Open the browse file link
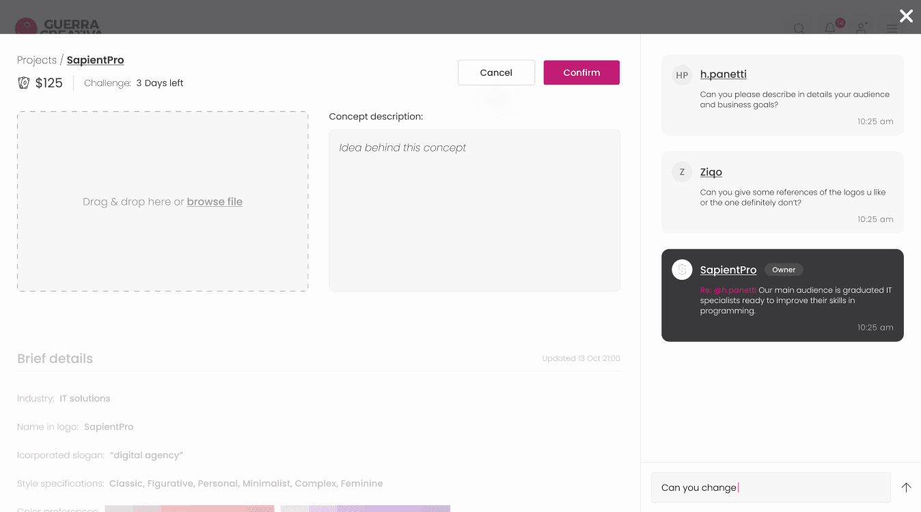The height and width of the screenshot is (512, 921). 215,201
